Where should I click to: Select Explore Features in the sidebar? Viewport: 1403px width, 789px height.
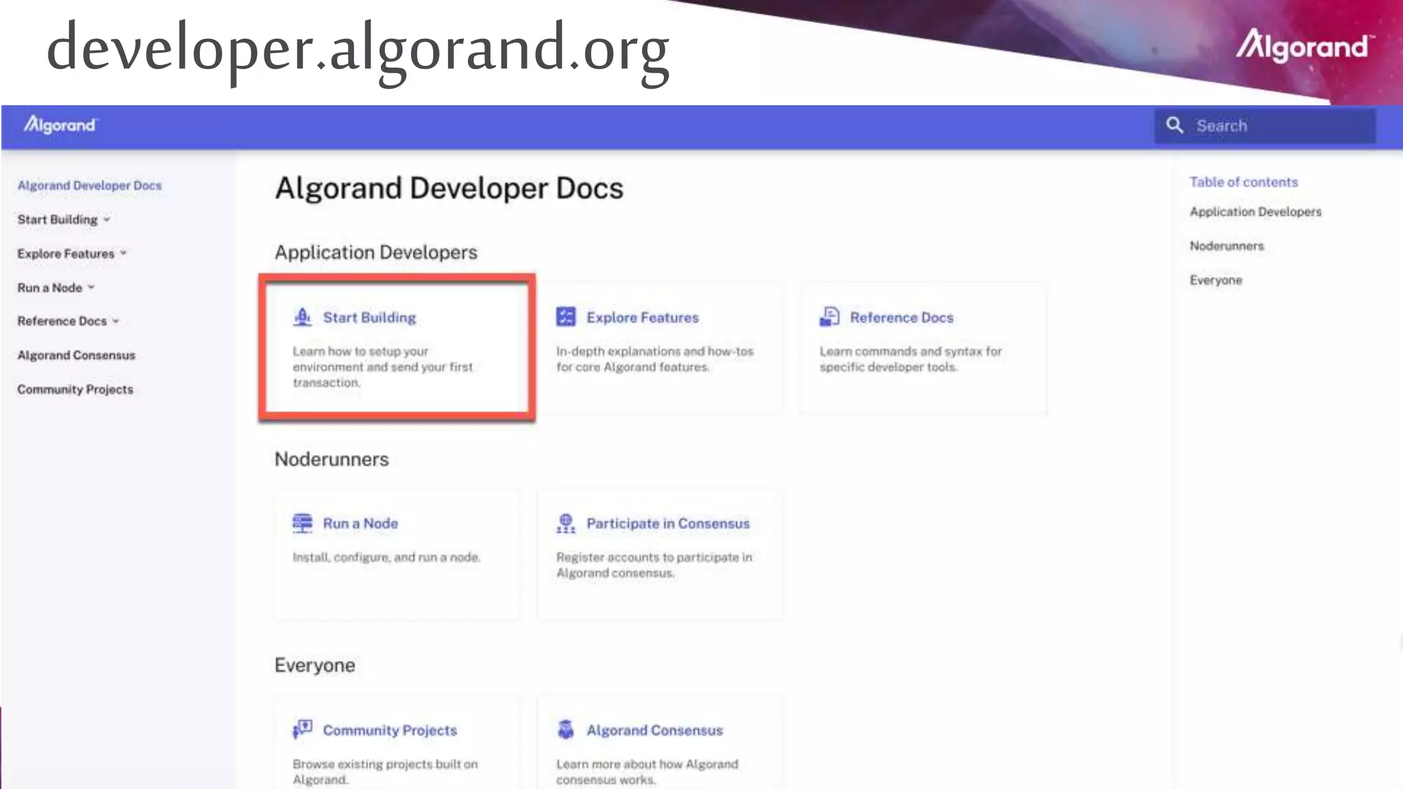click(66, 253)
